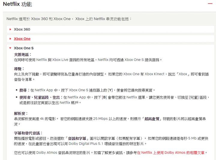The height and width of the screenshot is (160, 216).
Task: Select the 解析度 heading
Action: (21, 113)
